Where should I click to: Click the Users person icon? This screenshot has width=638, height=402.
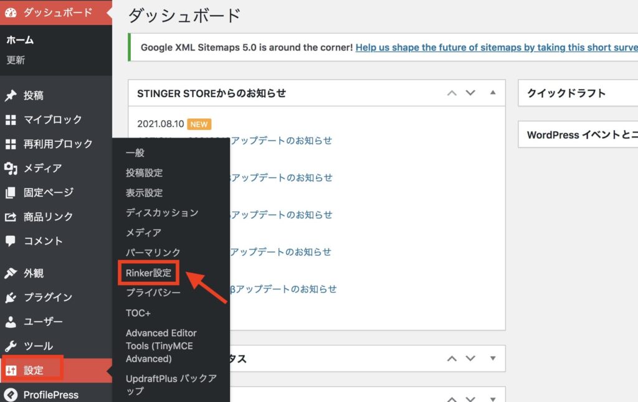pos(11,322)
